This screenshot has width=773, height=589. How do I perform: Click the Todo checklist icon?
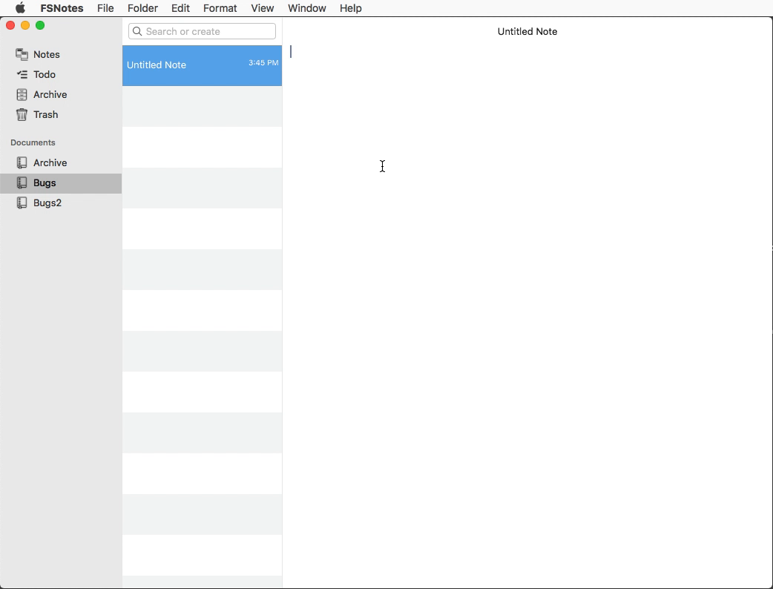coord(22,74)
